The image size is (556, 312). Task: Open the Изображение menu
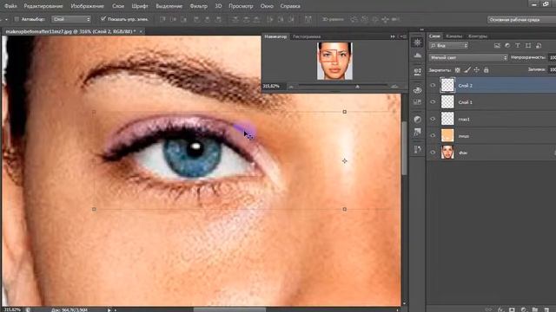tap(87, 6)
